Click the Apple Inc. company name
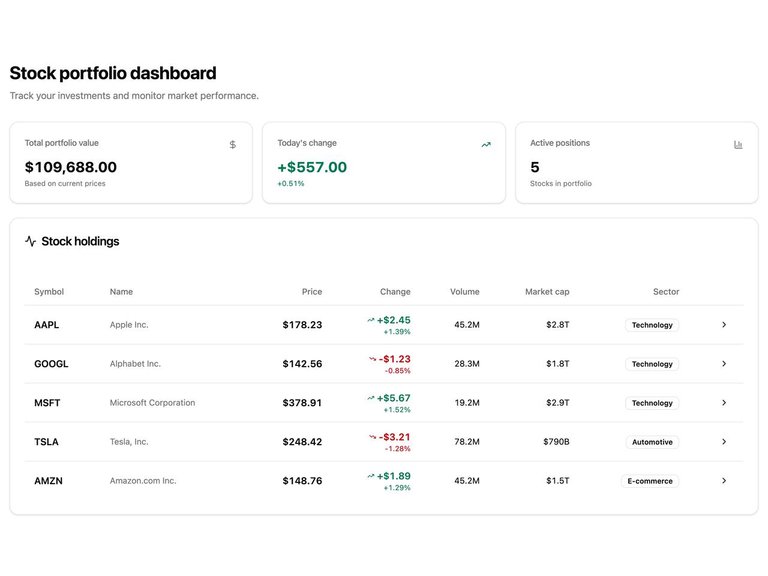Screen dimensions: 768x576 (x=129, y=325)
